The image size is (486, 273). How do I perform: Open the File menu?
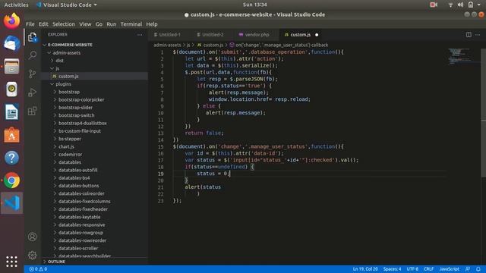30,24
